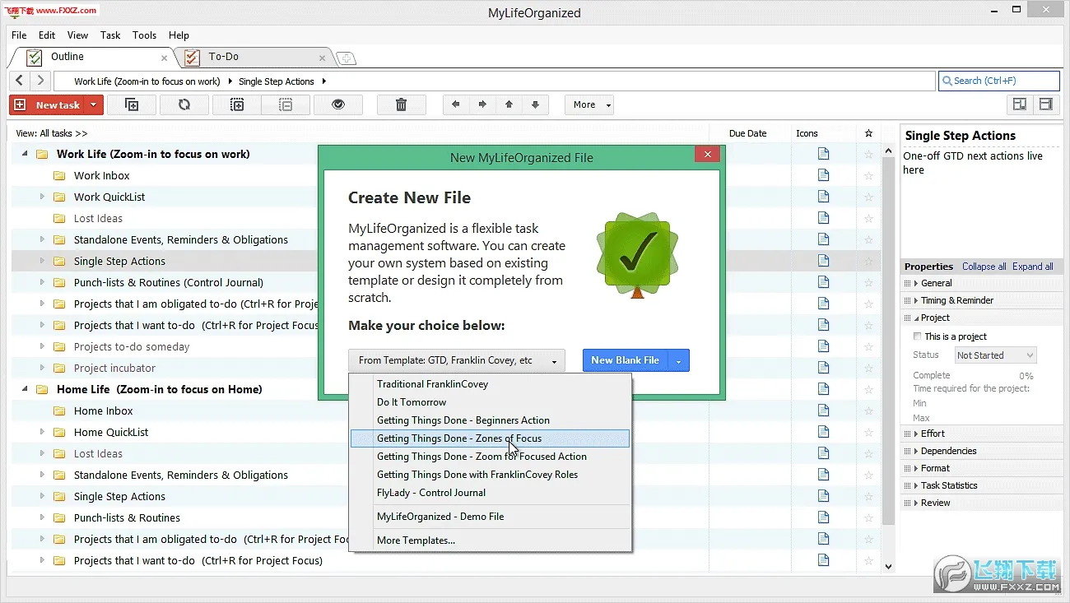1070x603 pixels.
Task: Select the To-Do tab checkbox icon
Action: point(191,58)
